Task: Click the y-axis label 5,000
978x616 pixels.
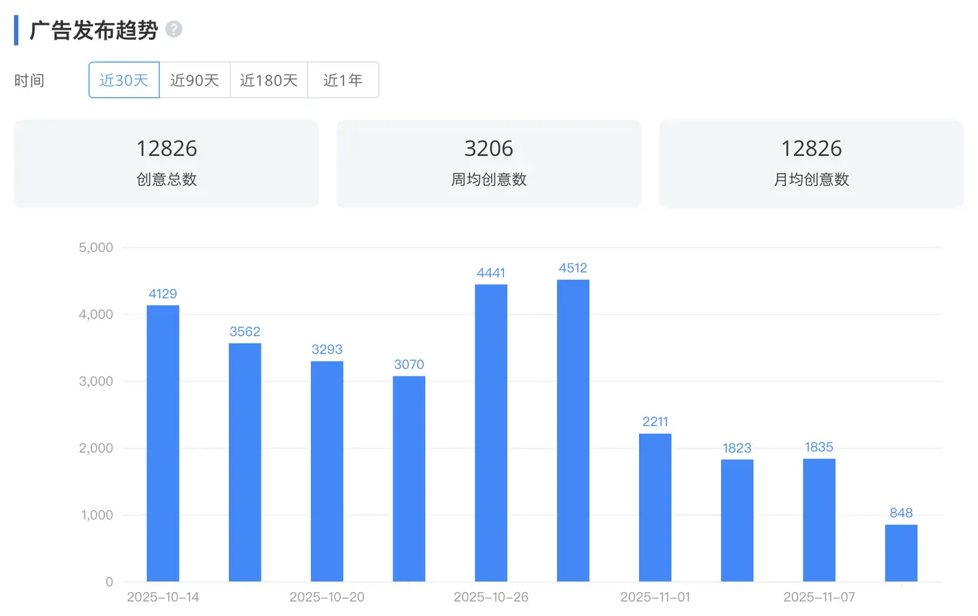Action: tap(96, 248)
